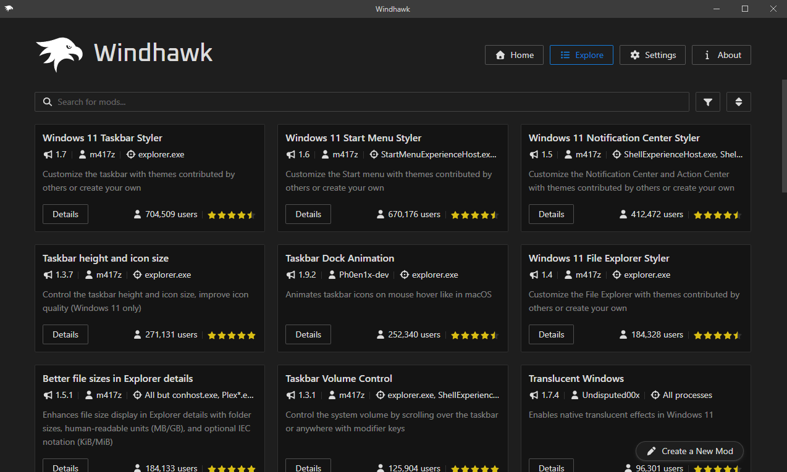Click the Undisputed00x author name
Image resolution: width=787 pixels, height=472 pixels.
click(611, 395)
